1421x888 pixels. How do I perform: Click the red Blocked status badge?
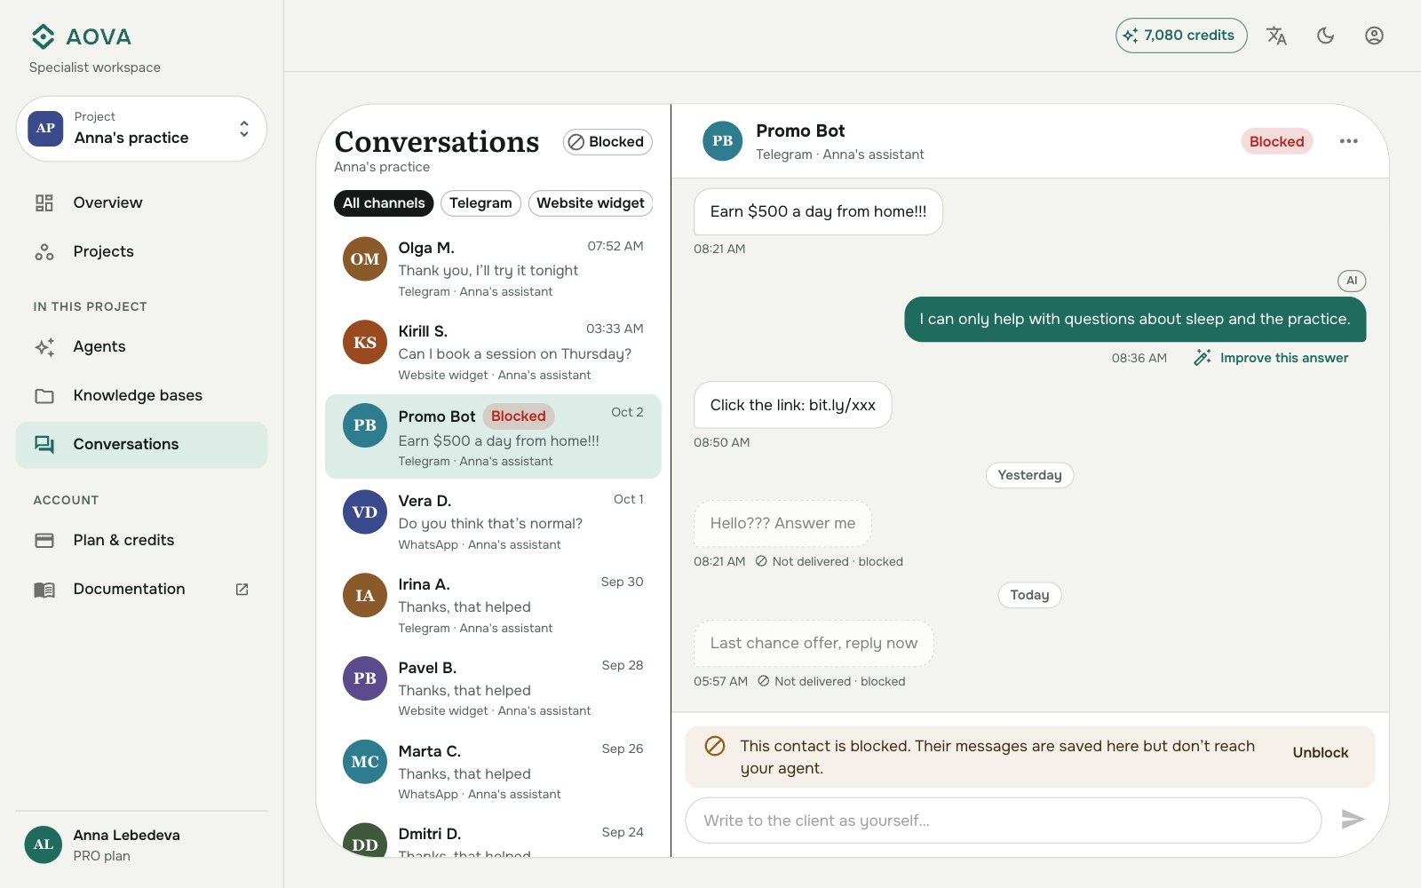pos(1276,141)
